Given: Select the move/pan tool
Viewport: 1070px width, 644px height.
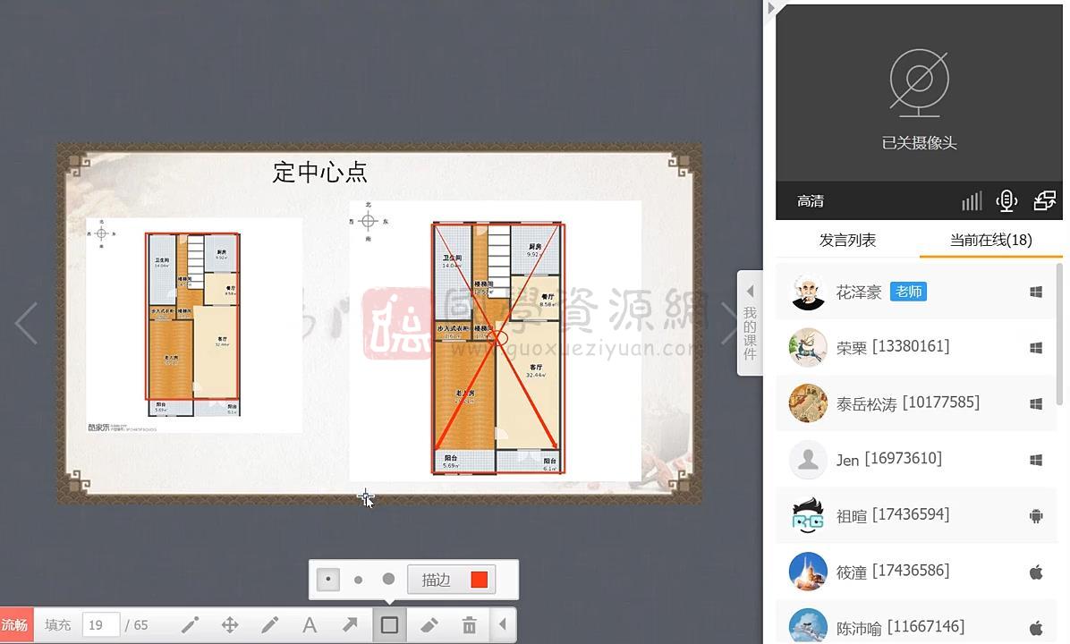Looking at the screenshot, I should coord(230,625).
